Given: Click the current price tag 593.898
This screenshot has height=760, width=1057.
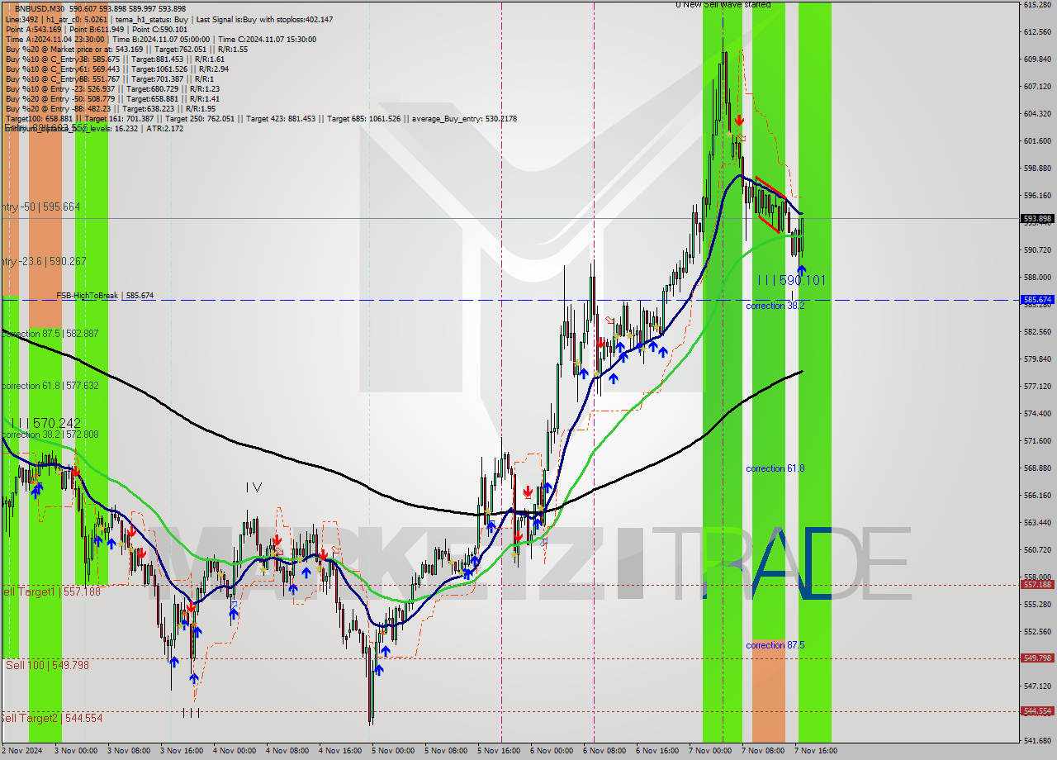Looking at the screenshot, I should tap(1038, 219).
